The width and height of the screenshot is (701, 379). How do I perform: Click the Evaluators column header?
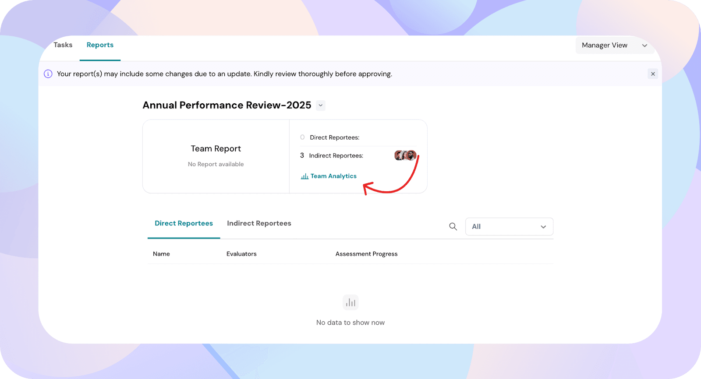click(241, 254)
